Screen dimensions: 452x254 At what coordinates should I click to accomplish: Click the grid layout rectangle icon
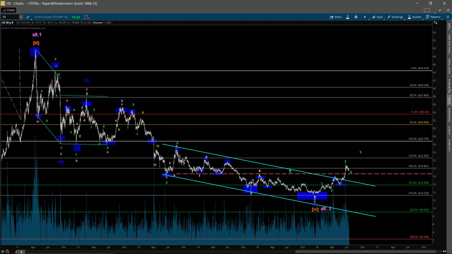427,10
